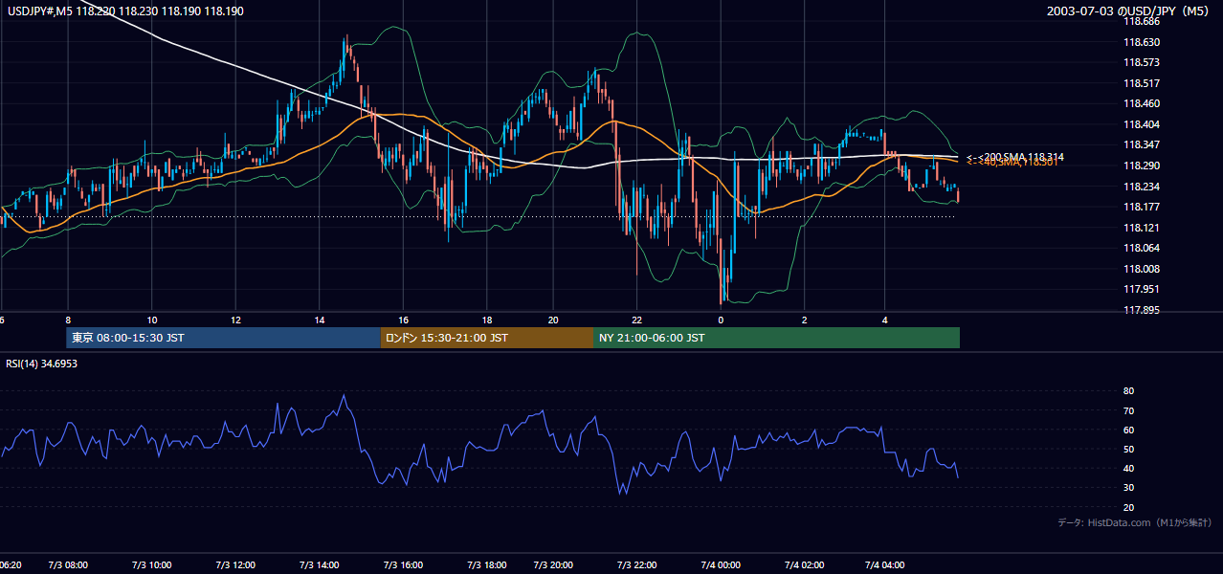Image resolution: width=1223 pixels, height=574 pixels.
Task: Select the NY 21:00-06:00 JST session bar
Action: pos(776,338)
